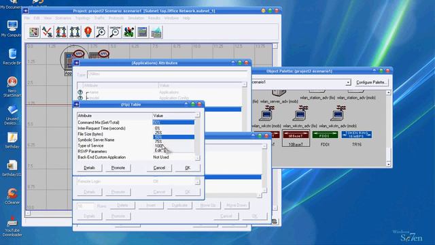Click (Ftp) Table scrollbar down arrow
This screenshot has height=245, width=435.
[x=198, y=158]
